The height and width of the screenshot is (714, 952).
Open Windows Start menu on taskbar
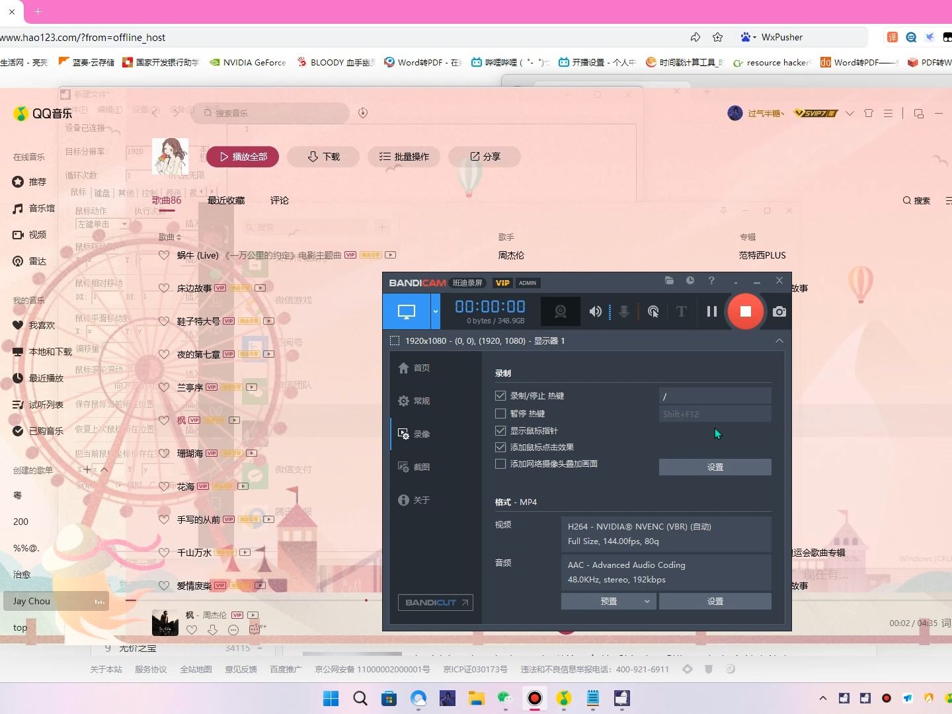click(331, 698)
